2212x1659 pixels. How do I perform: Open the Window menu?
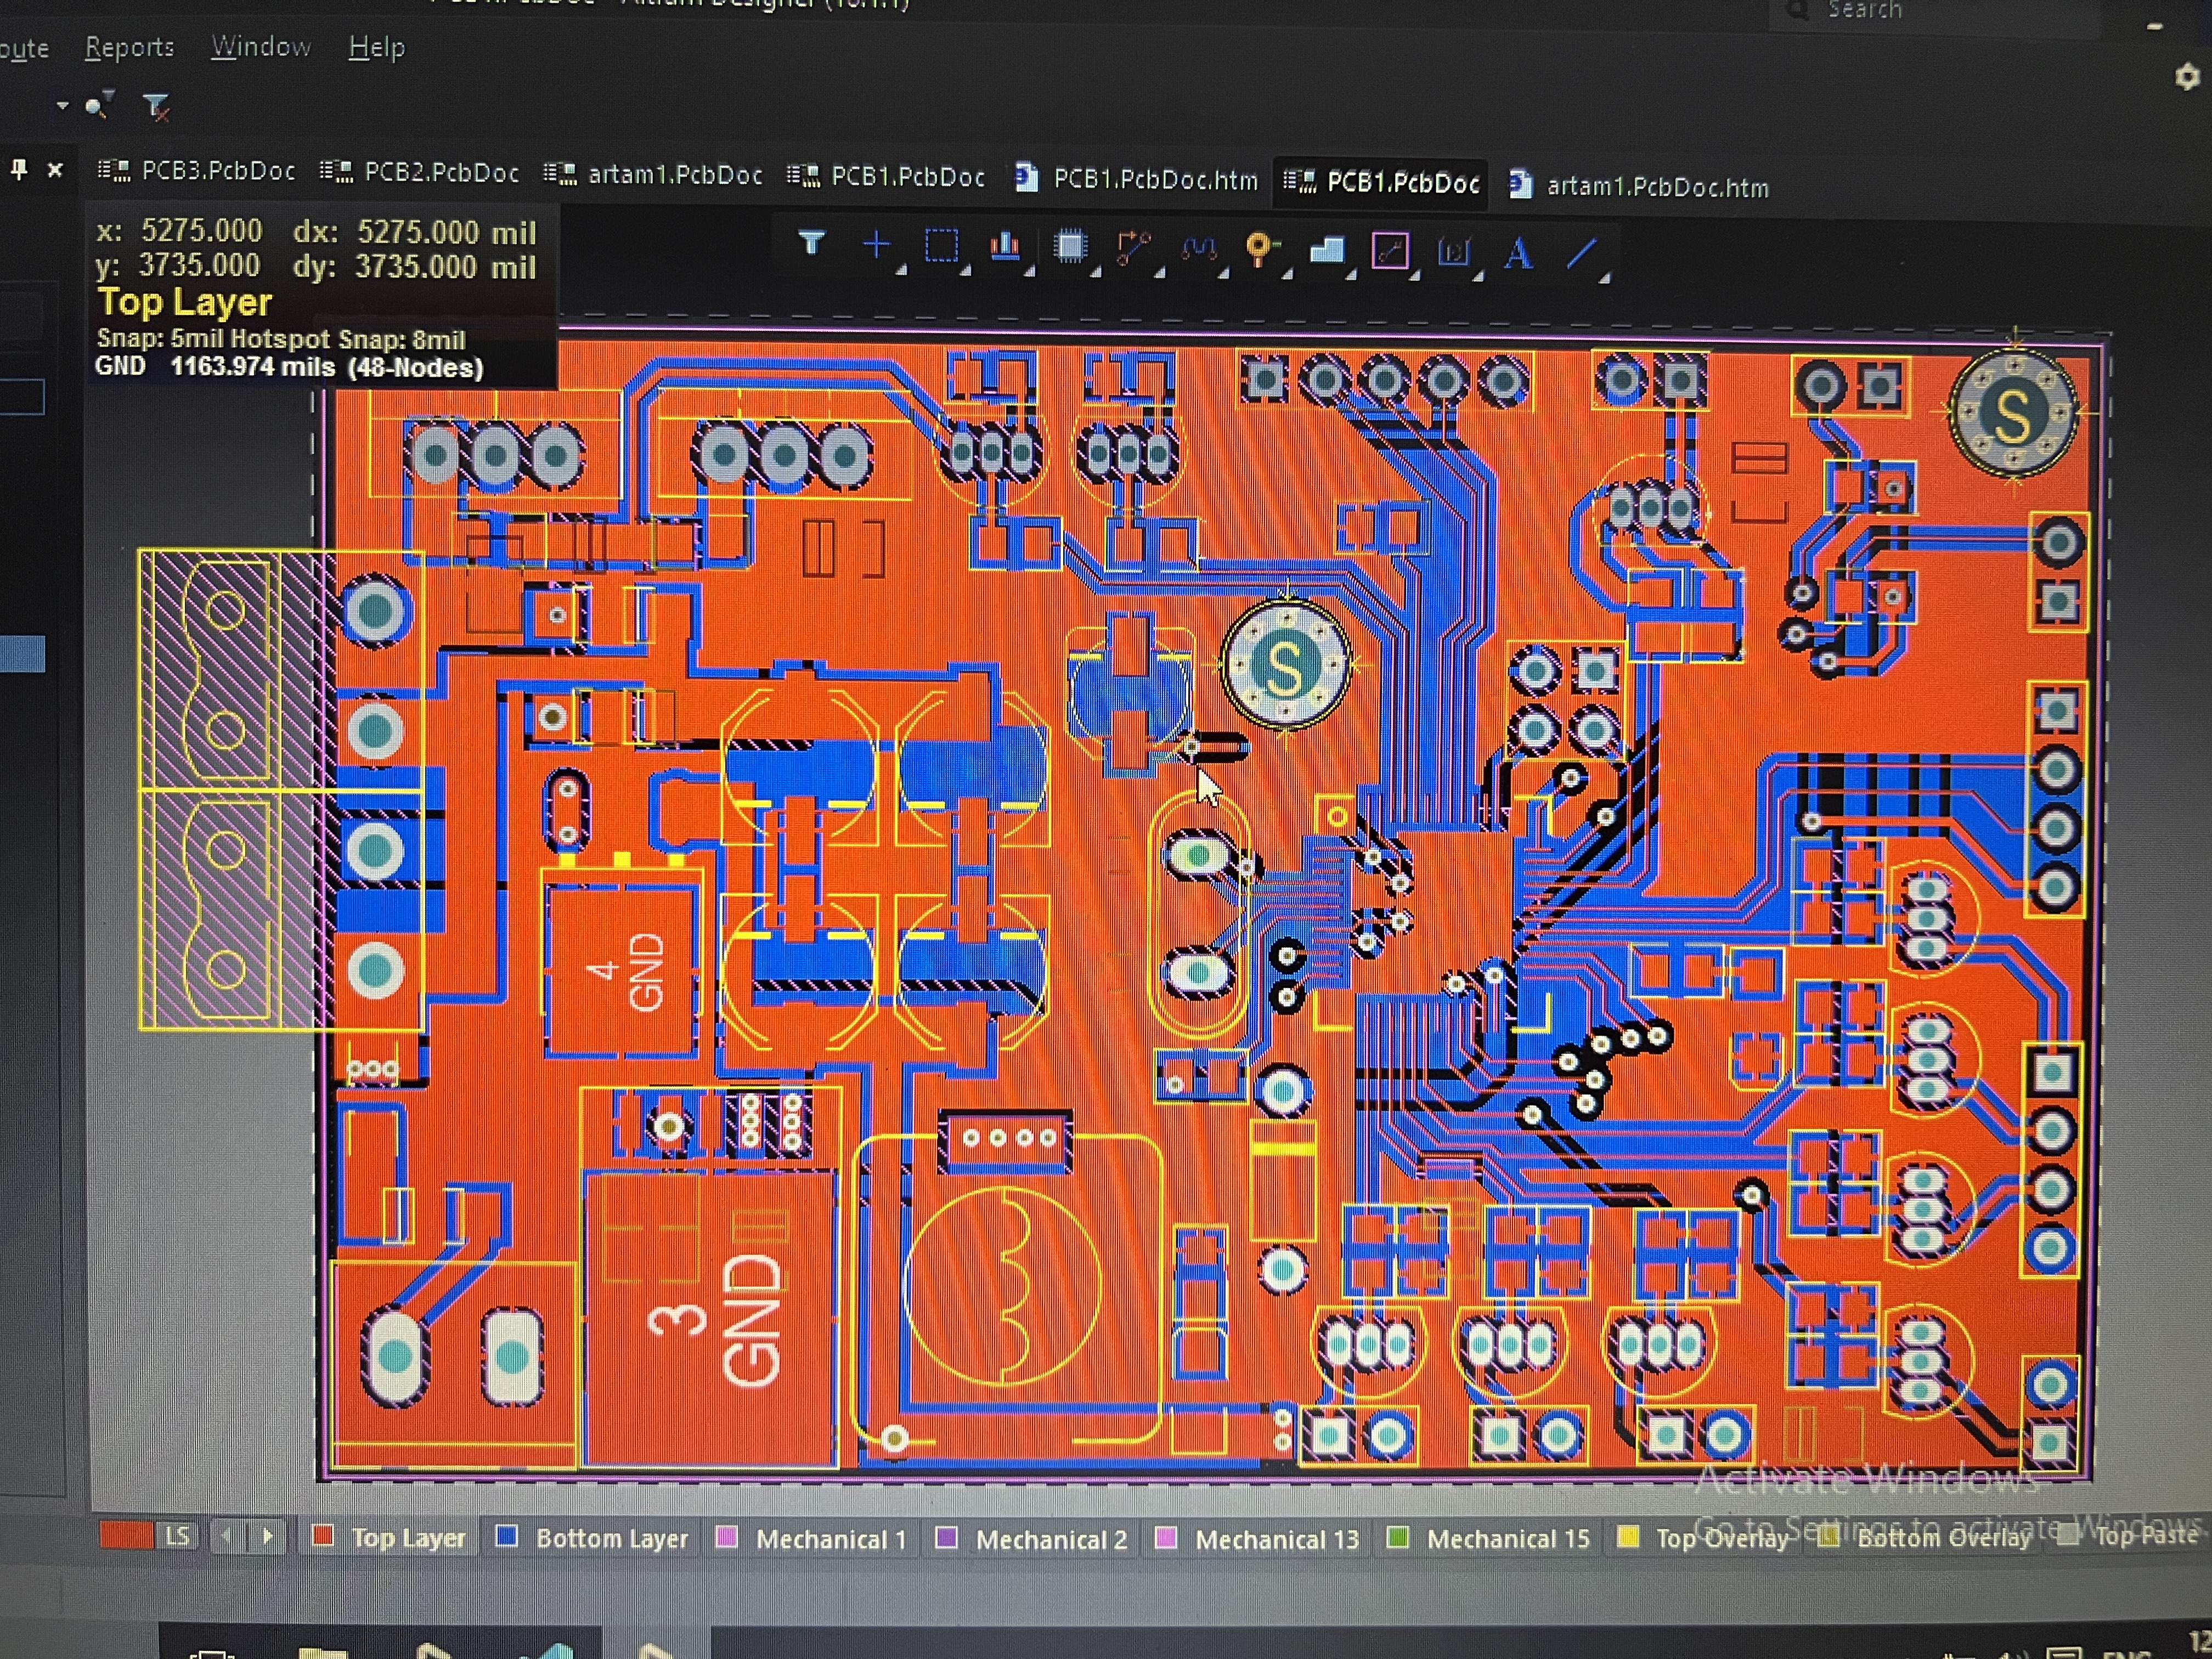tap(260, 47)
